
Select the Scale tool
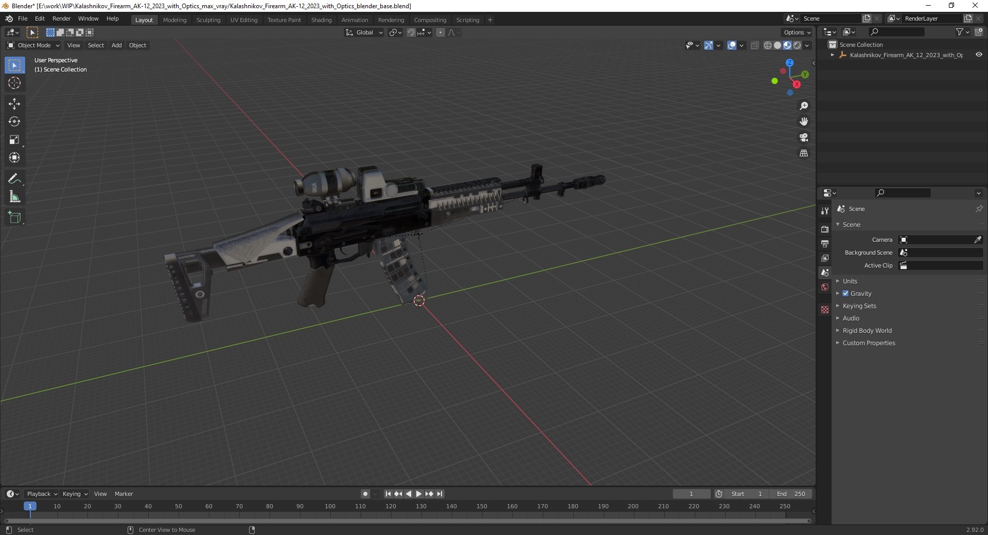point(14,140)
